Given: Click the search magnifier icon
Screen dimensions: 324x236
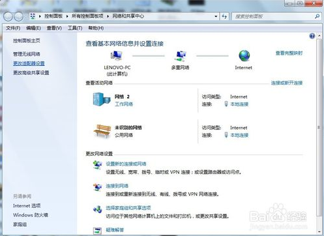Looking at the screenshot, I should tap(317, 16).
